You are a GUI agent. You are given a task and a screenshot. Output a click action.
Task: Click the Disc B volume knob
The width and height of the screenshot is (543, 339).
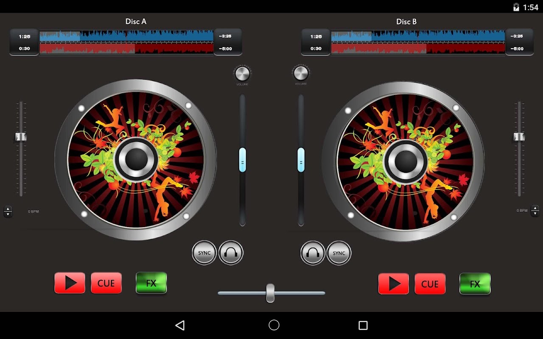tap(301, 73)
